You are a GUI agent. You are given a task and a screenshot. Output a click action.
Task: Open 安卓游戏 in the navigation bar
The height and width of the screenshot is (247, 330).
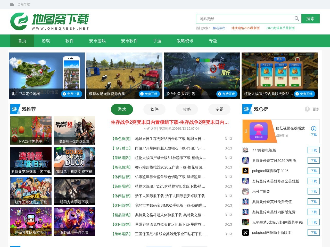(x=97, y=41)
